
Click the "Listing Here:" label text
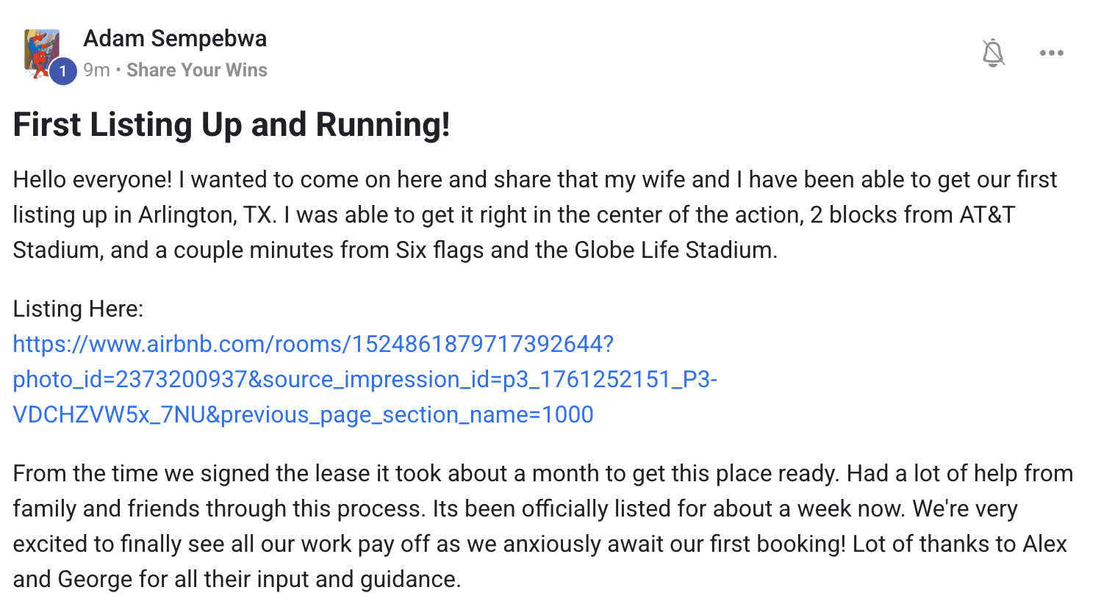pyautogui.click(x=78, y=309)
